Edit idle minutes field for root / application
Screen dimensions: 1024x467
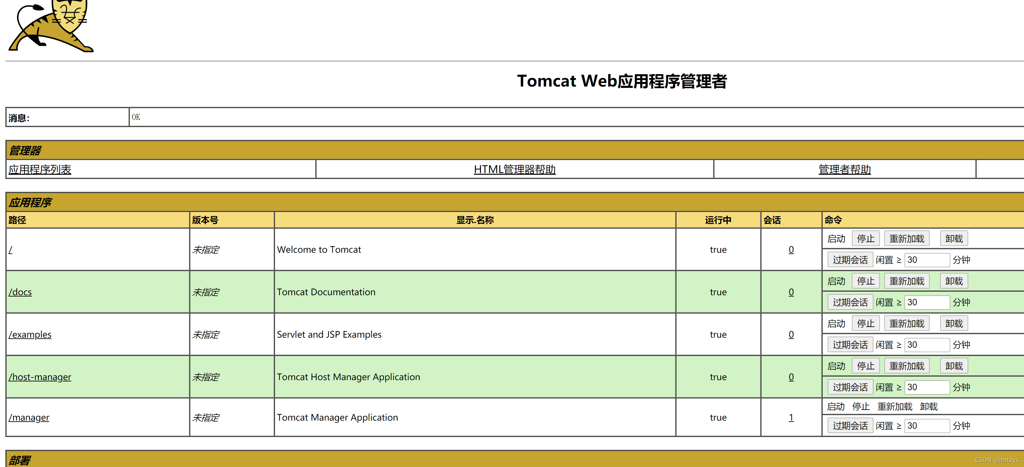[927, 260]
